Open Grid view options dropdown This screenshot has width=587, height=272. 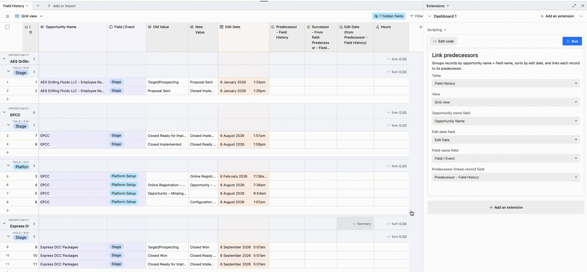[41, 16]
